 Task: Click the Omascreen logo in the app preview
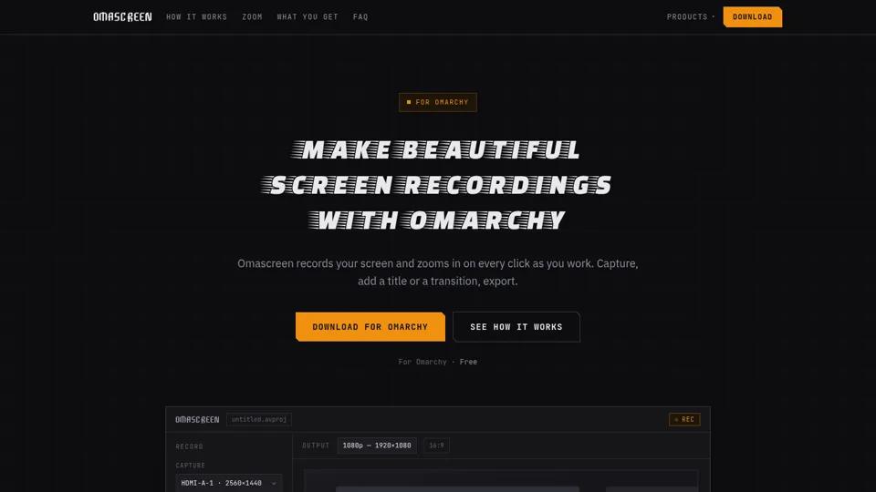pos(197,419)
